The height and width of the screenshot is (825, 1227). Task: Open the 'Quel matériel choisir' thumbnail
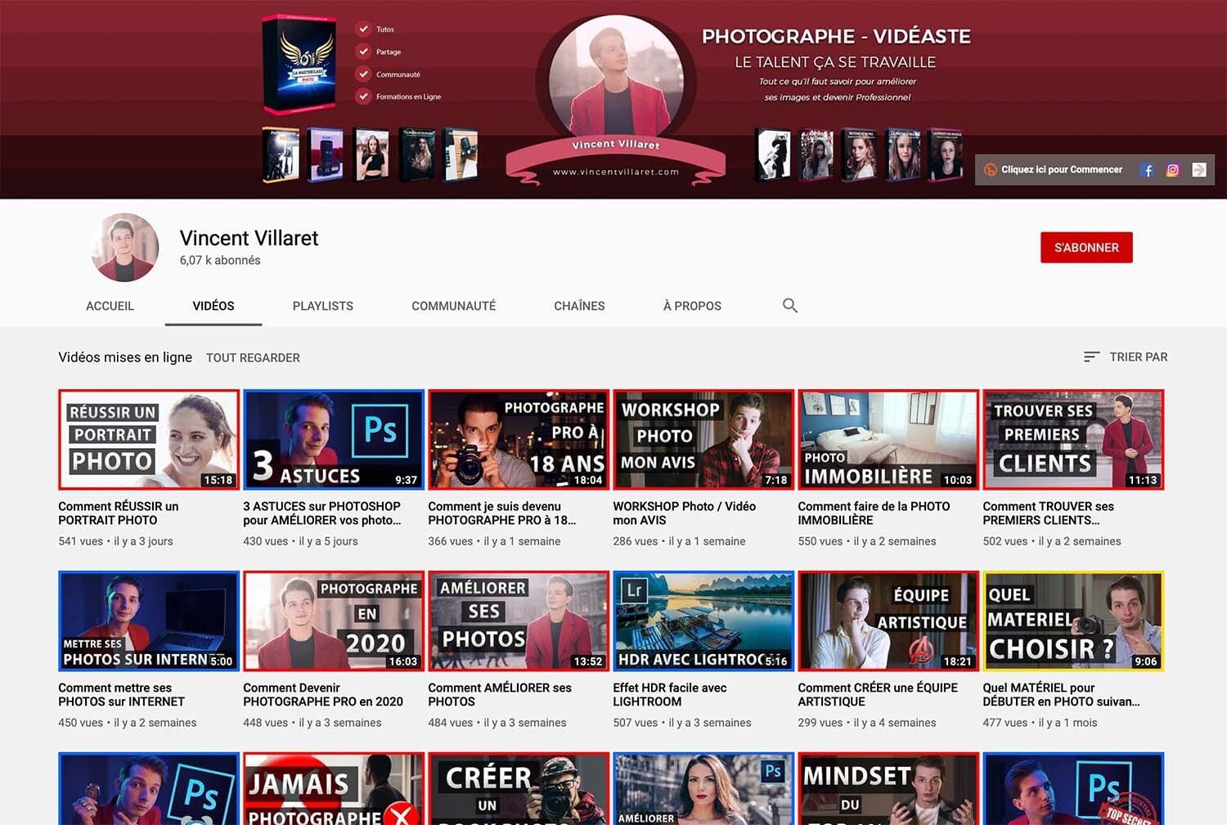coord(1073,621)
